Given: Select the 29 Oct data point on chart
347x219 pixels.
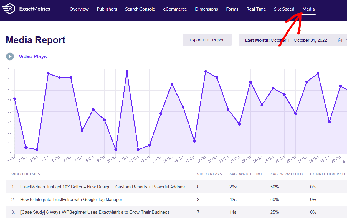Looking at the screenshot, I should click(x=329, y=122).
